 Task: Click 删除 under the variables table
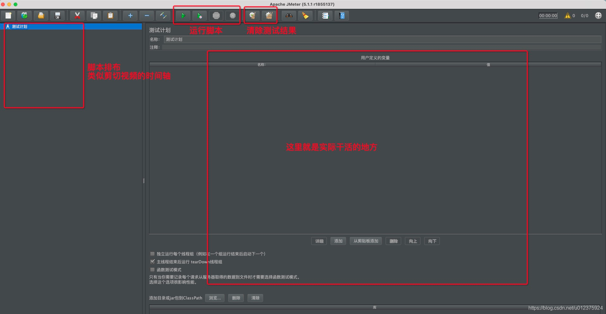[394, 241]
